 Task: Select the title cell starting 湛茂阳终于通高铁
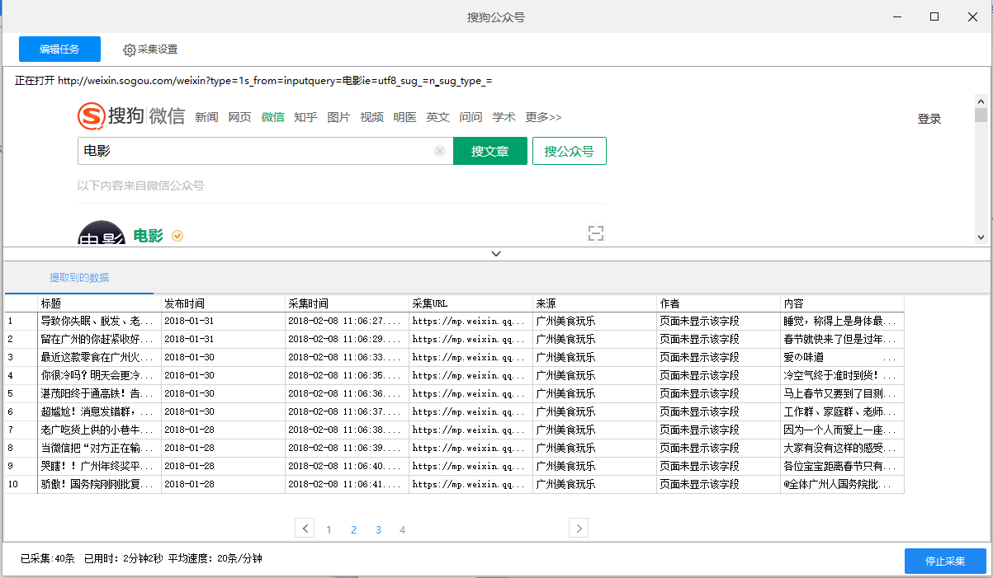(x=99, y=393)
